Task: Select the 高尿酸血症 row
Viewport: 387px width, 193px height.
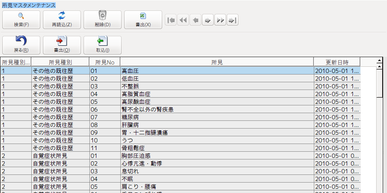Action: tap(180, 102)
